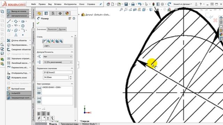Create a new document with the New icon
The width and height of the screenshot is (223, 125).
click(113, 4)
